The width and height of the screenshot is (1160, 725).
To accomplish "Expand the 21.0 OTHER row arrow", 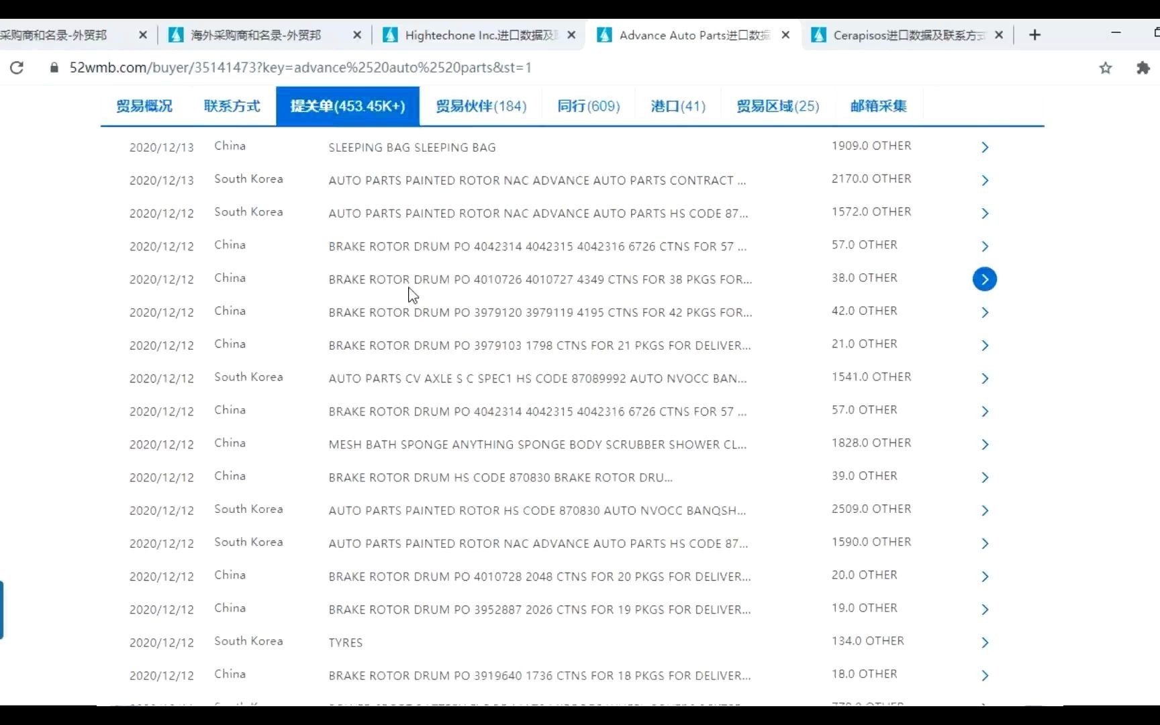I will click(x=985, y=345).
